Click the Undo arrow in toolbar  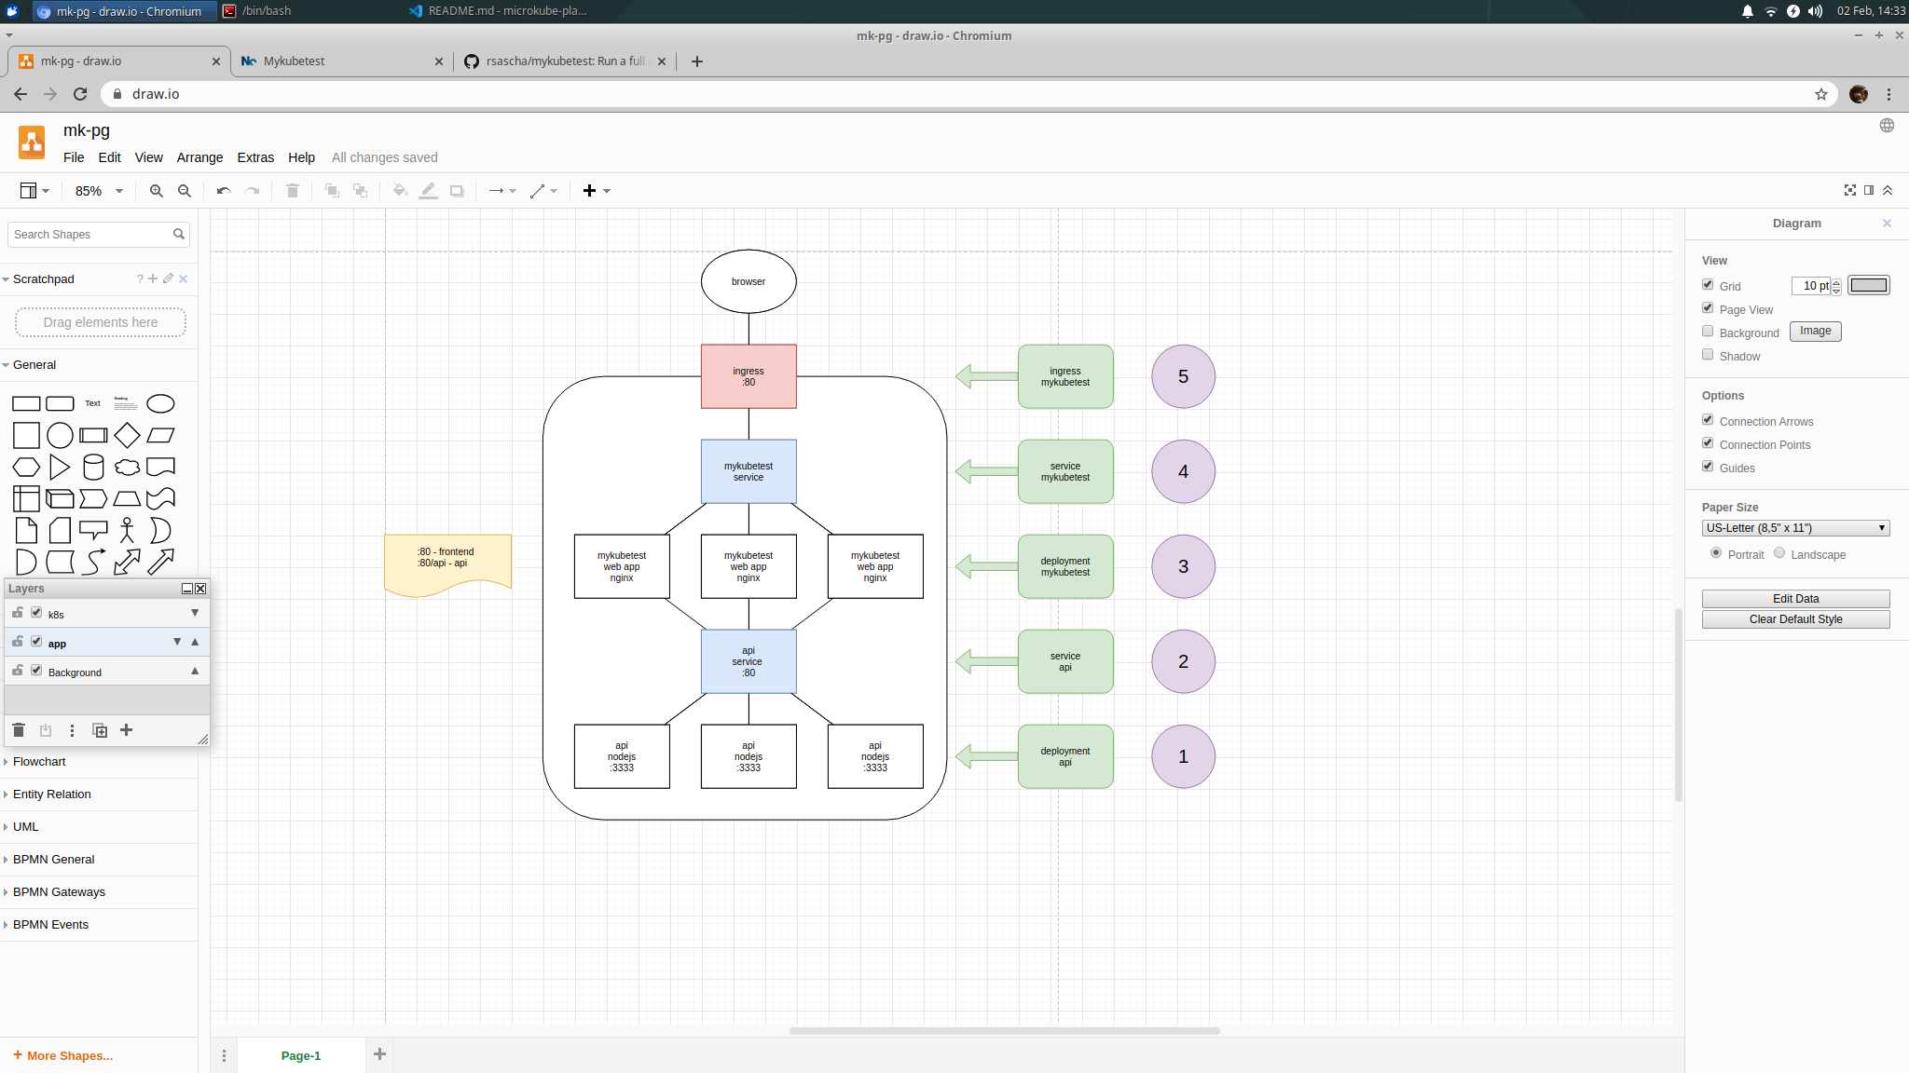click(x=224, y=191)
